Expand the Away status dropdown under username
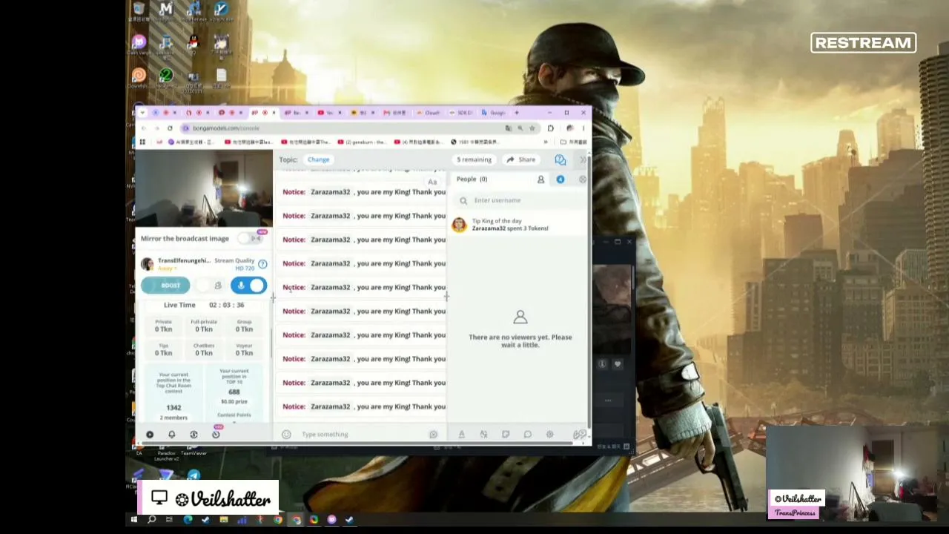The height and width of the screenshot is (534, 949). pyautogui.click(x=168, y=268)
